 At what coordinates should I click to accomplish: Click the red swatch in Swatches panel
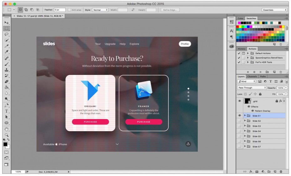[x=237, y=27]
